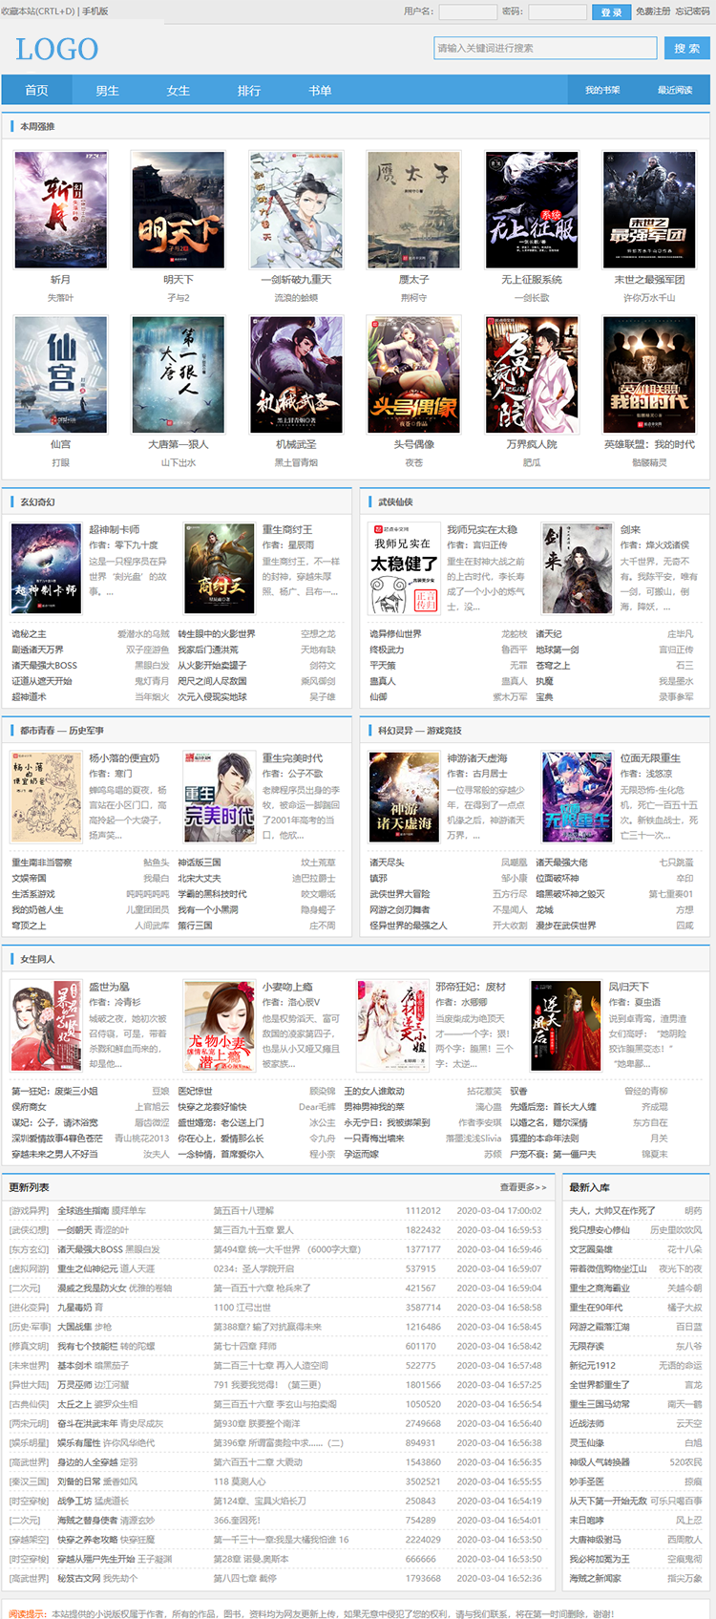
Task: Open the 书单 navigation tab
Action: pos(320,90)
